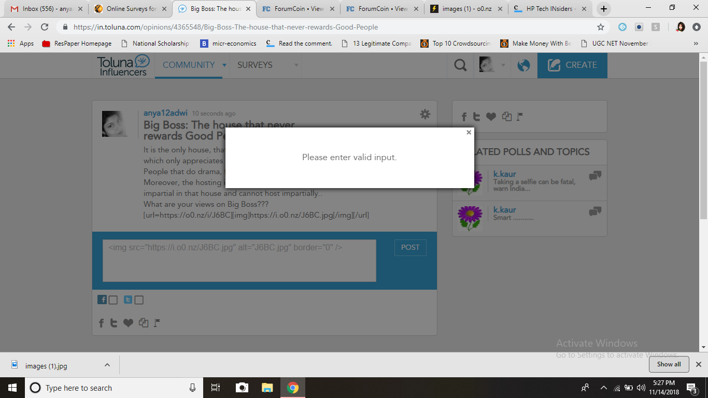The image size is (708, 398).
Task: Click the POST button
Action: tap(410, 247)
